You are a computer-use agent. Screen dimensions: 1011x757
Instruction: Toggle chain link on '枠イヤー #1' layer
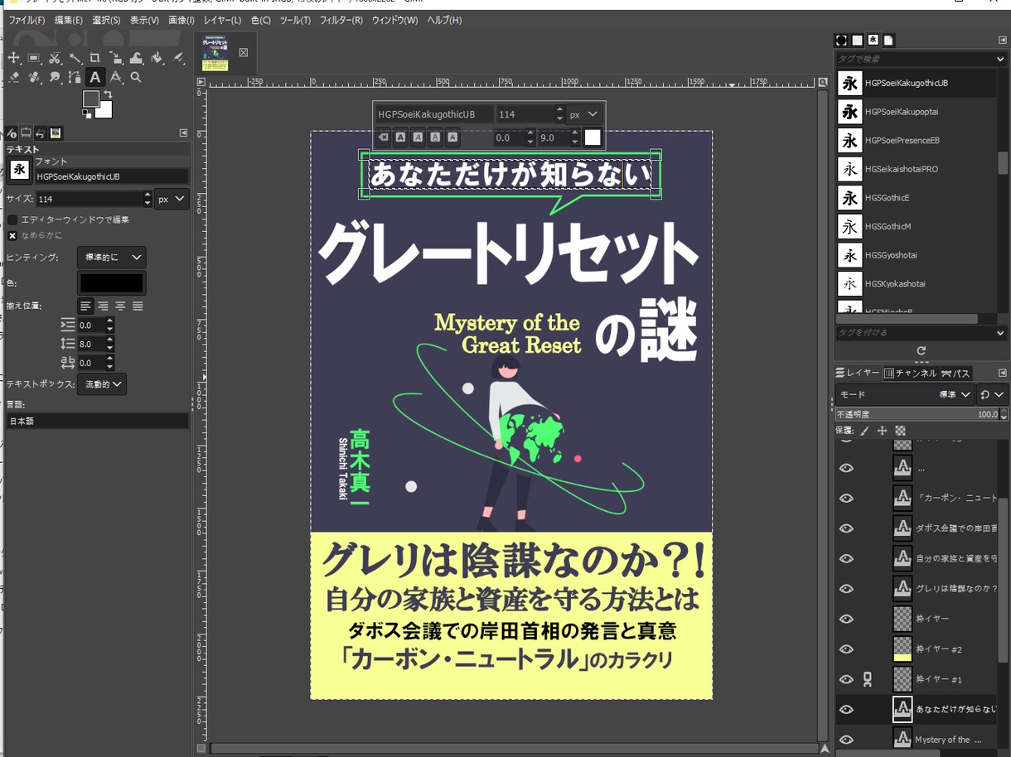click(x=868, y=679)
